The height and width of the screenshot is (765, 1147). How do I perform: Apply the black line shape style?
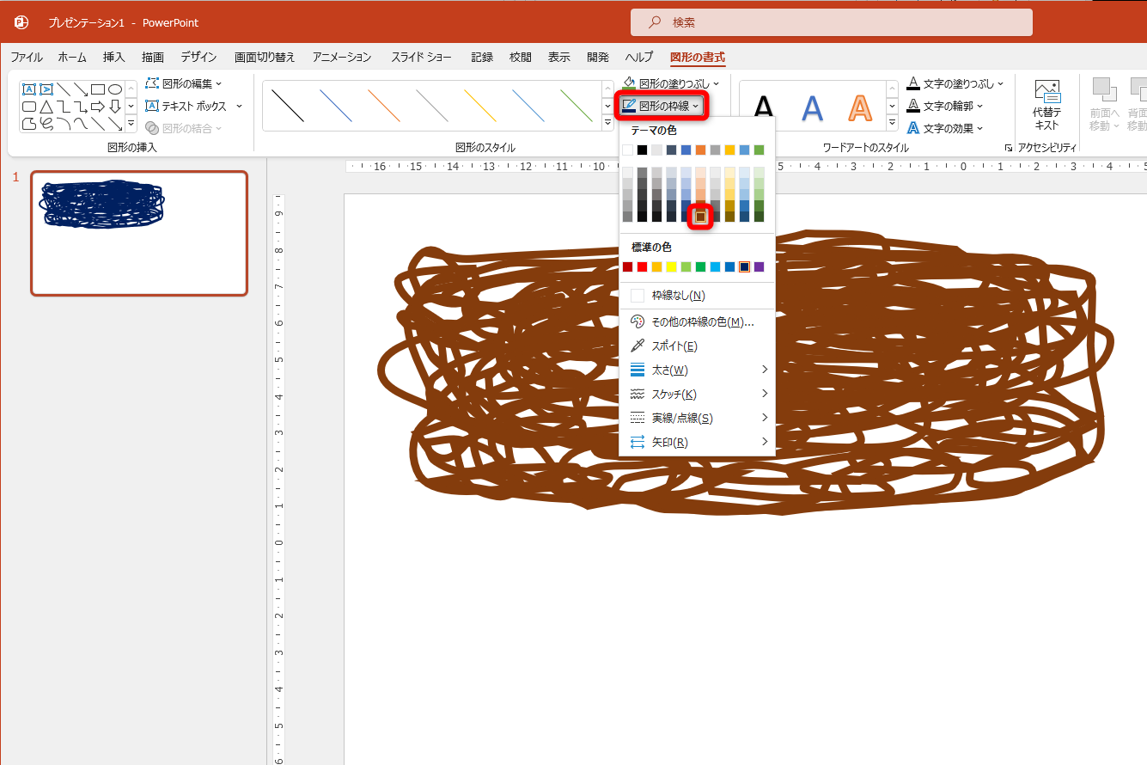coord(287,106)
